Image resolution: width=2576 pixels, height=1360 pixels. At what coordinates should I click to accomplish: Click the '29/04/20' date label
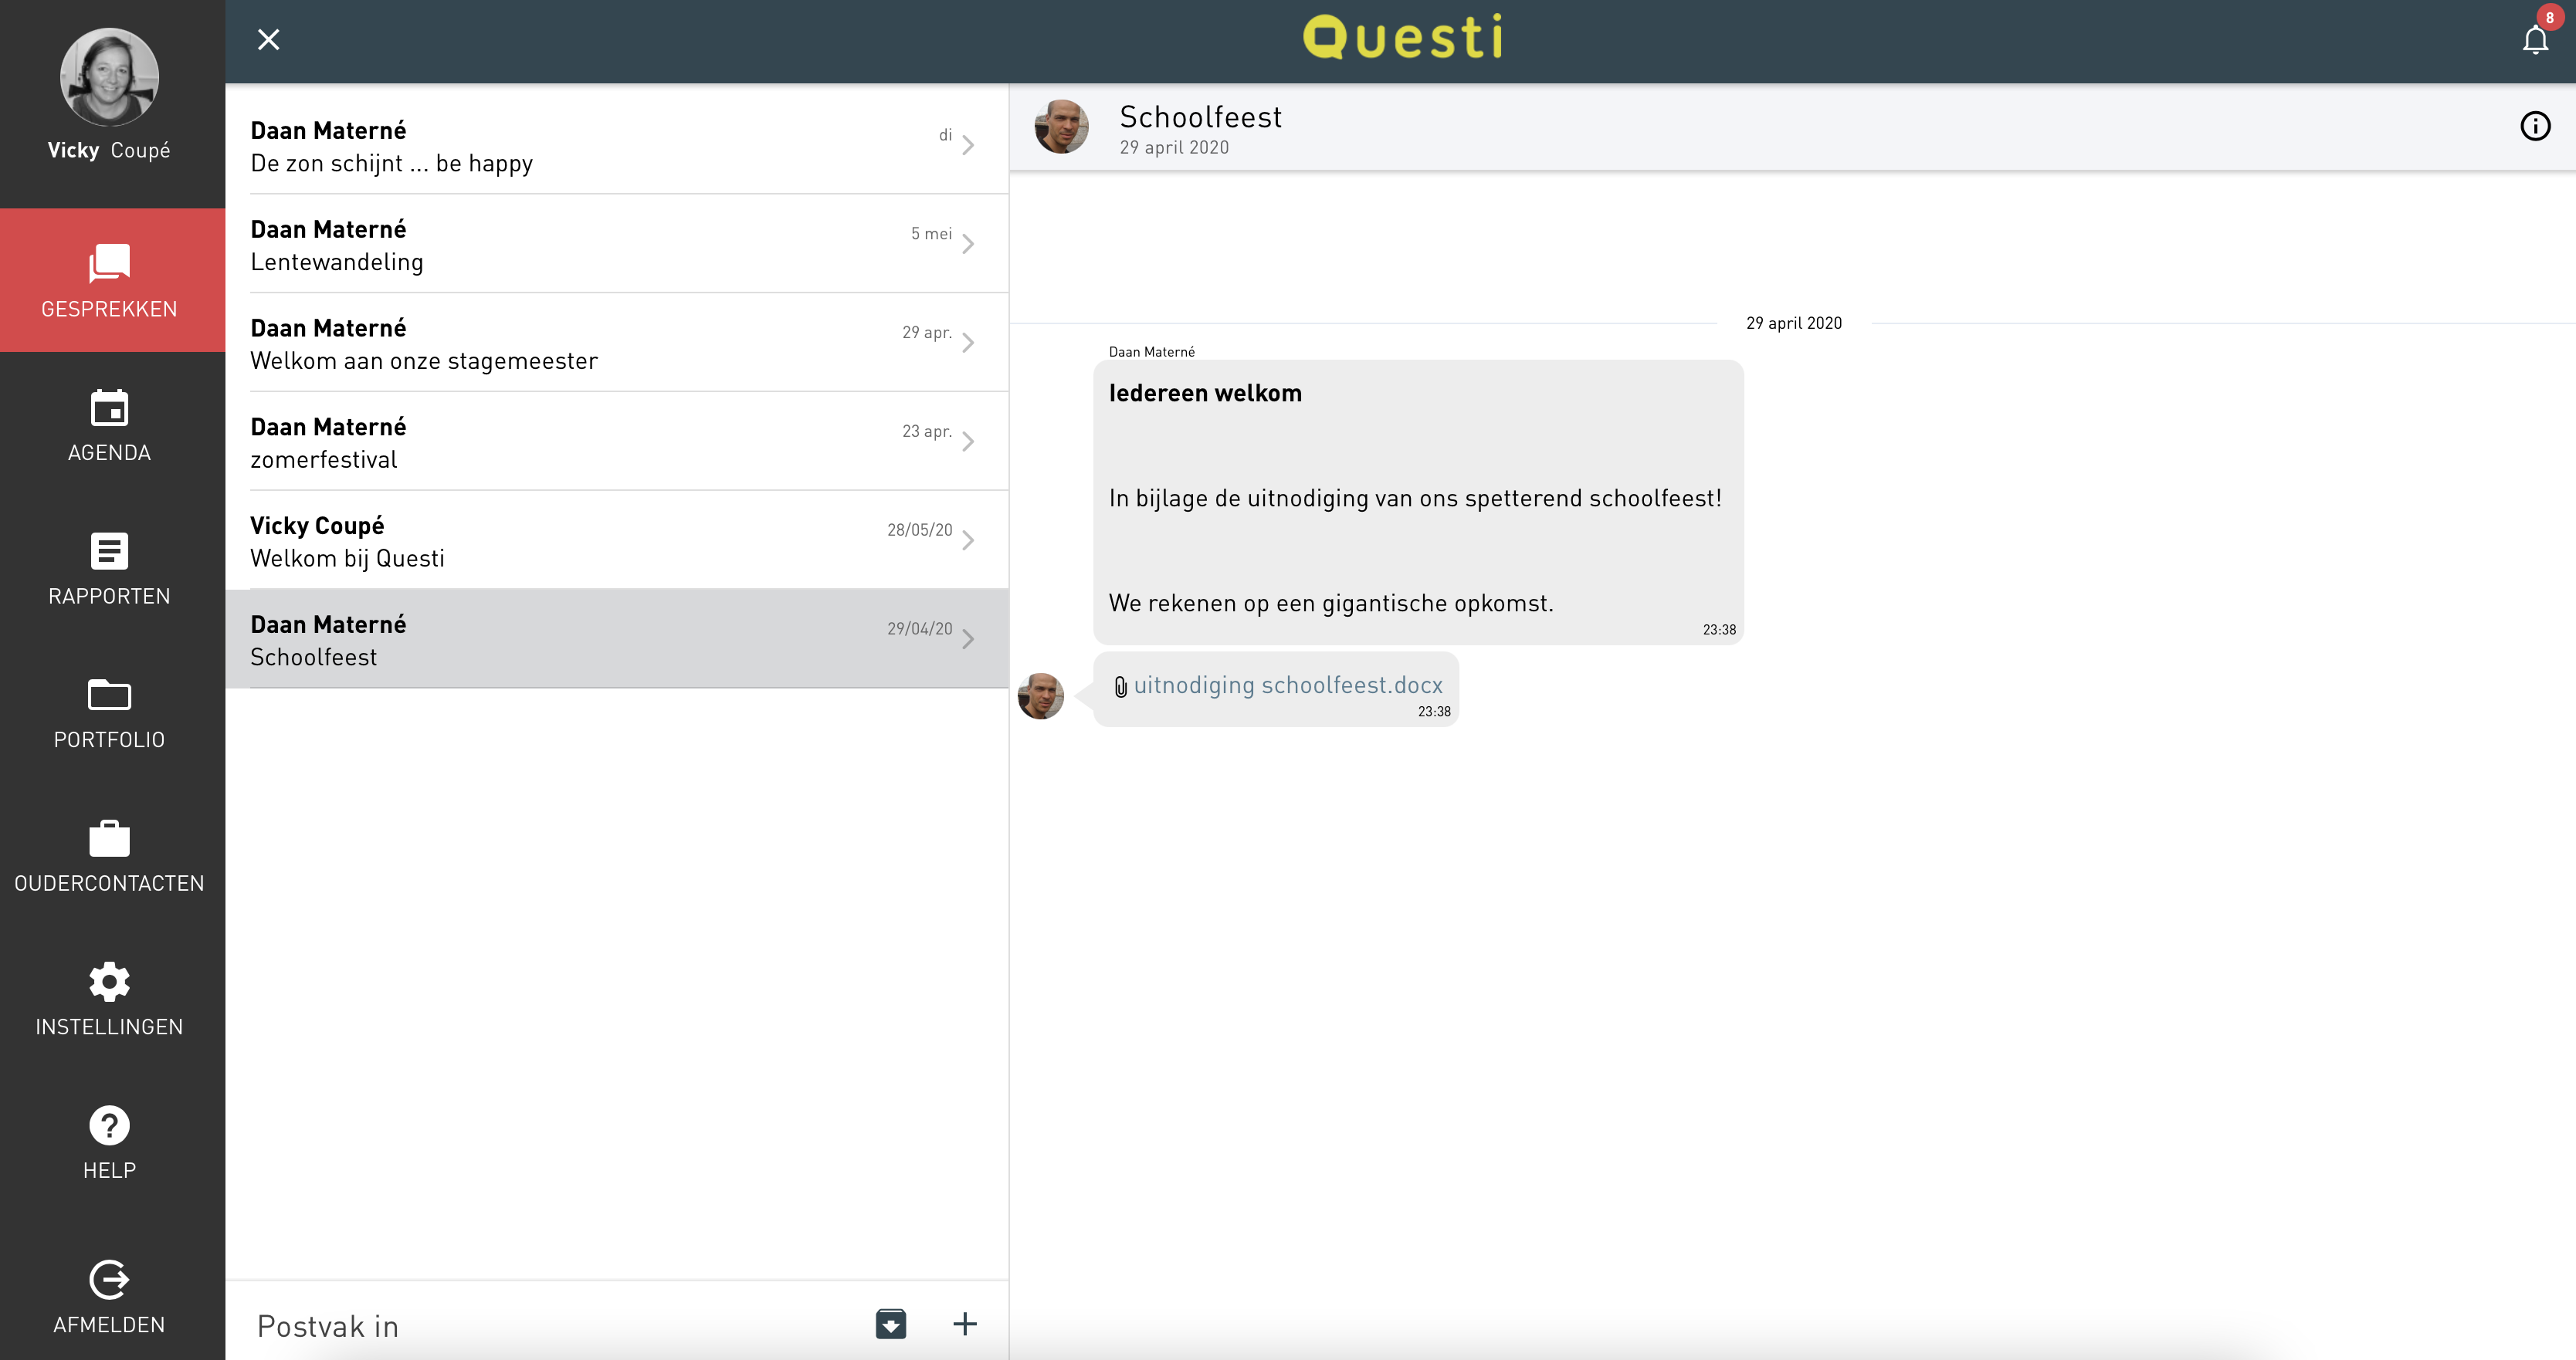point(919,628)
